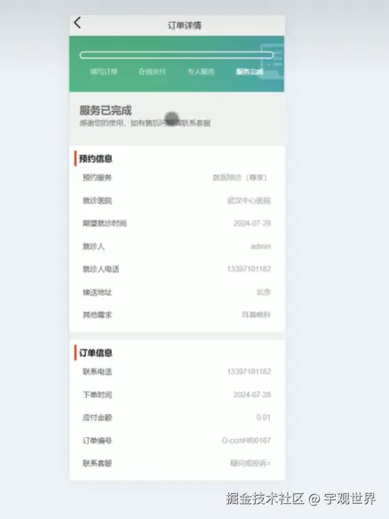This screenshot has width=389, height=519.
Task: Tap the 联系电话 number in 订单信息
Action: pos(249,371)
